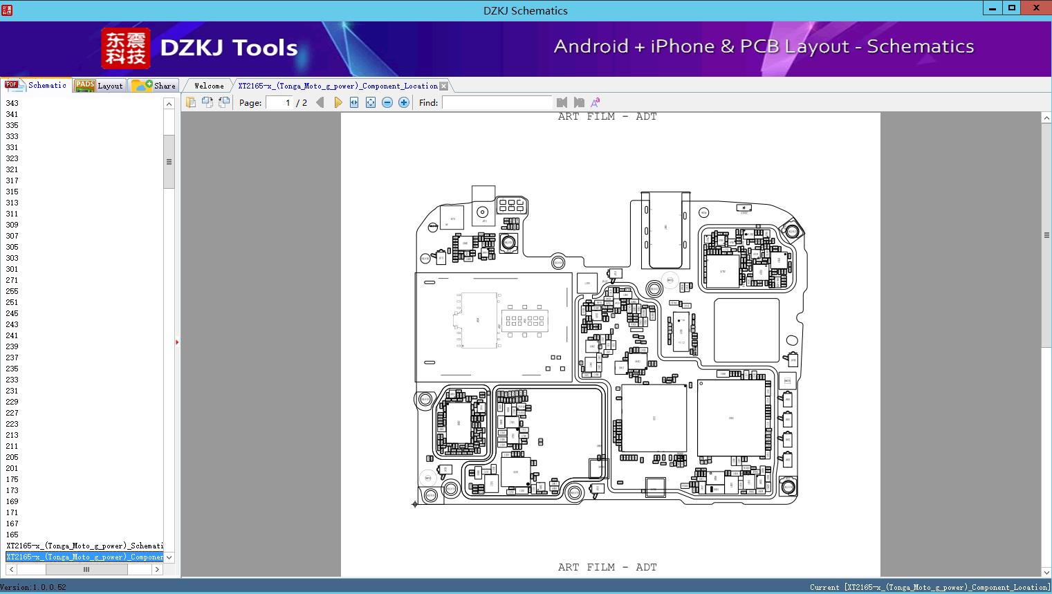This screenshot has height=594, width=1052.
Task: Collapse the left panel with the red arrow
Action: tap(177, 342)
